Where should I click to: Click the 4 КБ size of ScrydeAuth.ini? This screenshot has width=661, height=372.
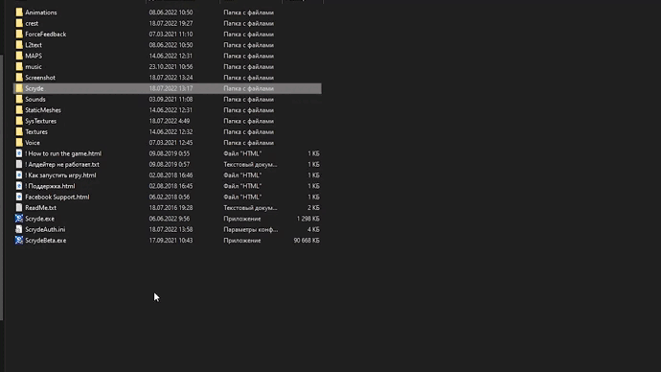313,229
